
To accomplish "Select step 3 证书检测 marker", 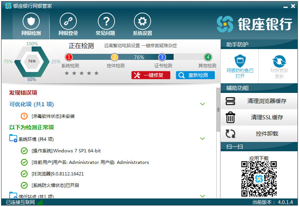I will tap(162, 57).
